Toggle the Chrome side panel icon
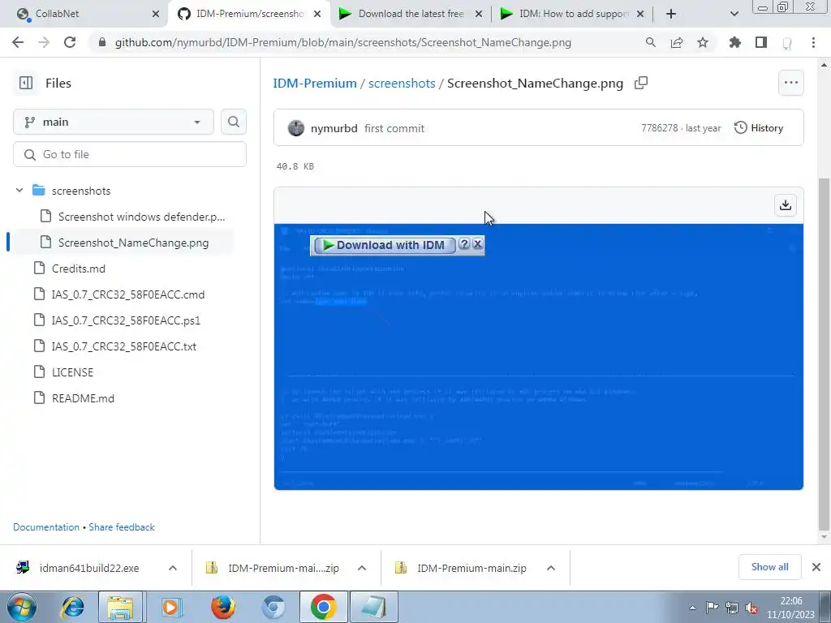Screen dimensions: 831x623 click(x=761, y=42)
